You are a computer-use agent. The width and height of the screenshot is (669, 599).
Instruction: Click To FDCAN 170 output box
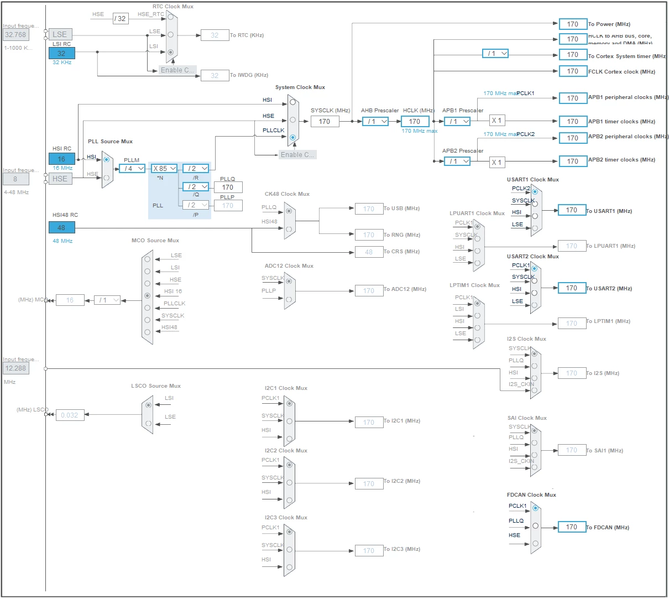[572, 527]
